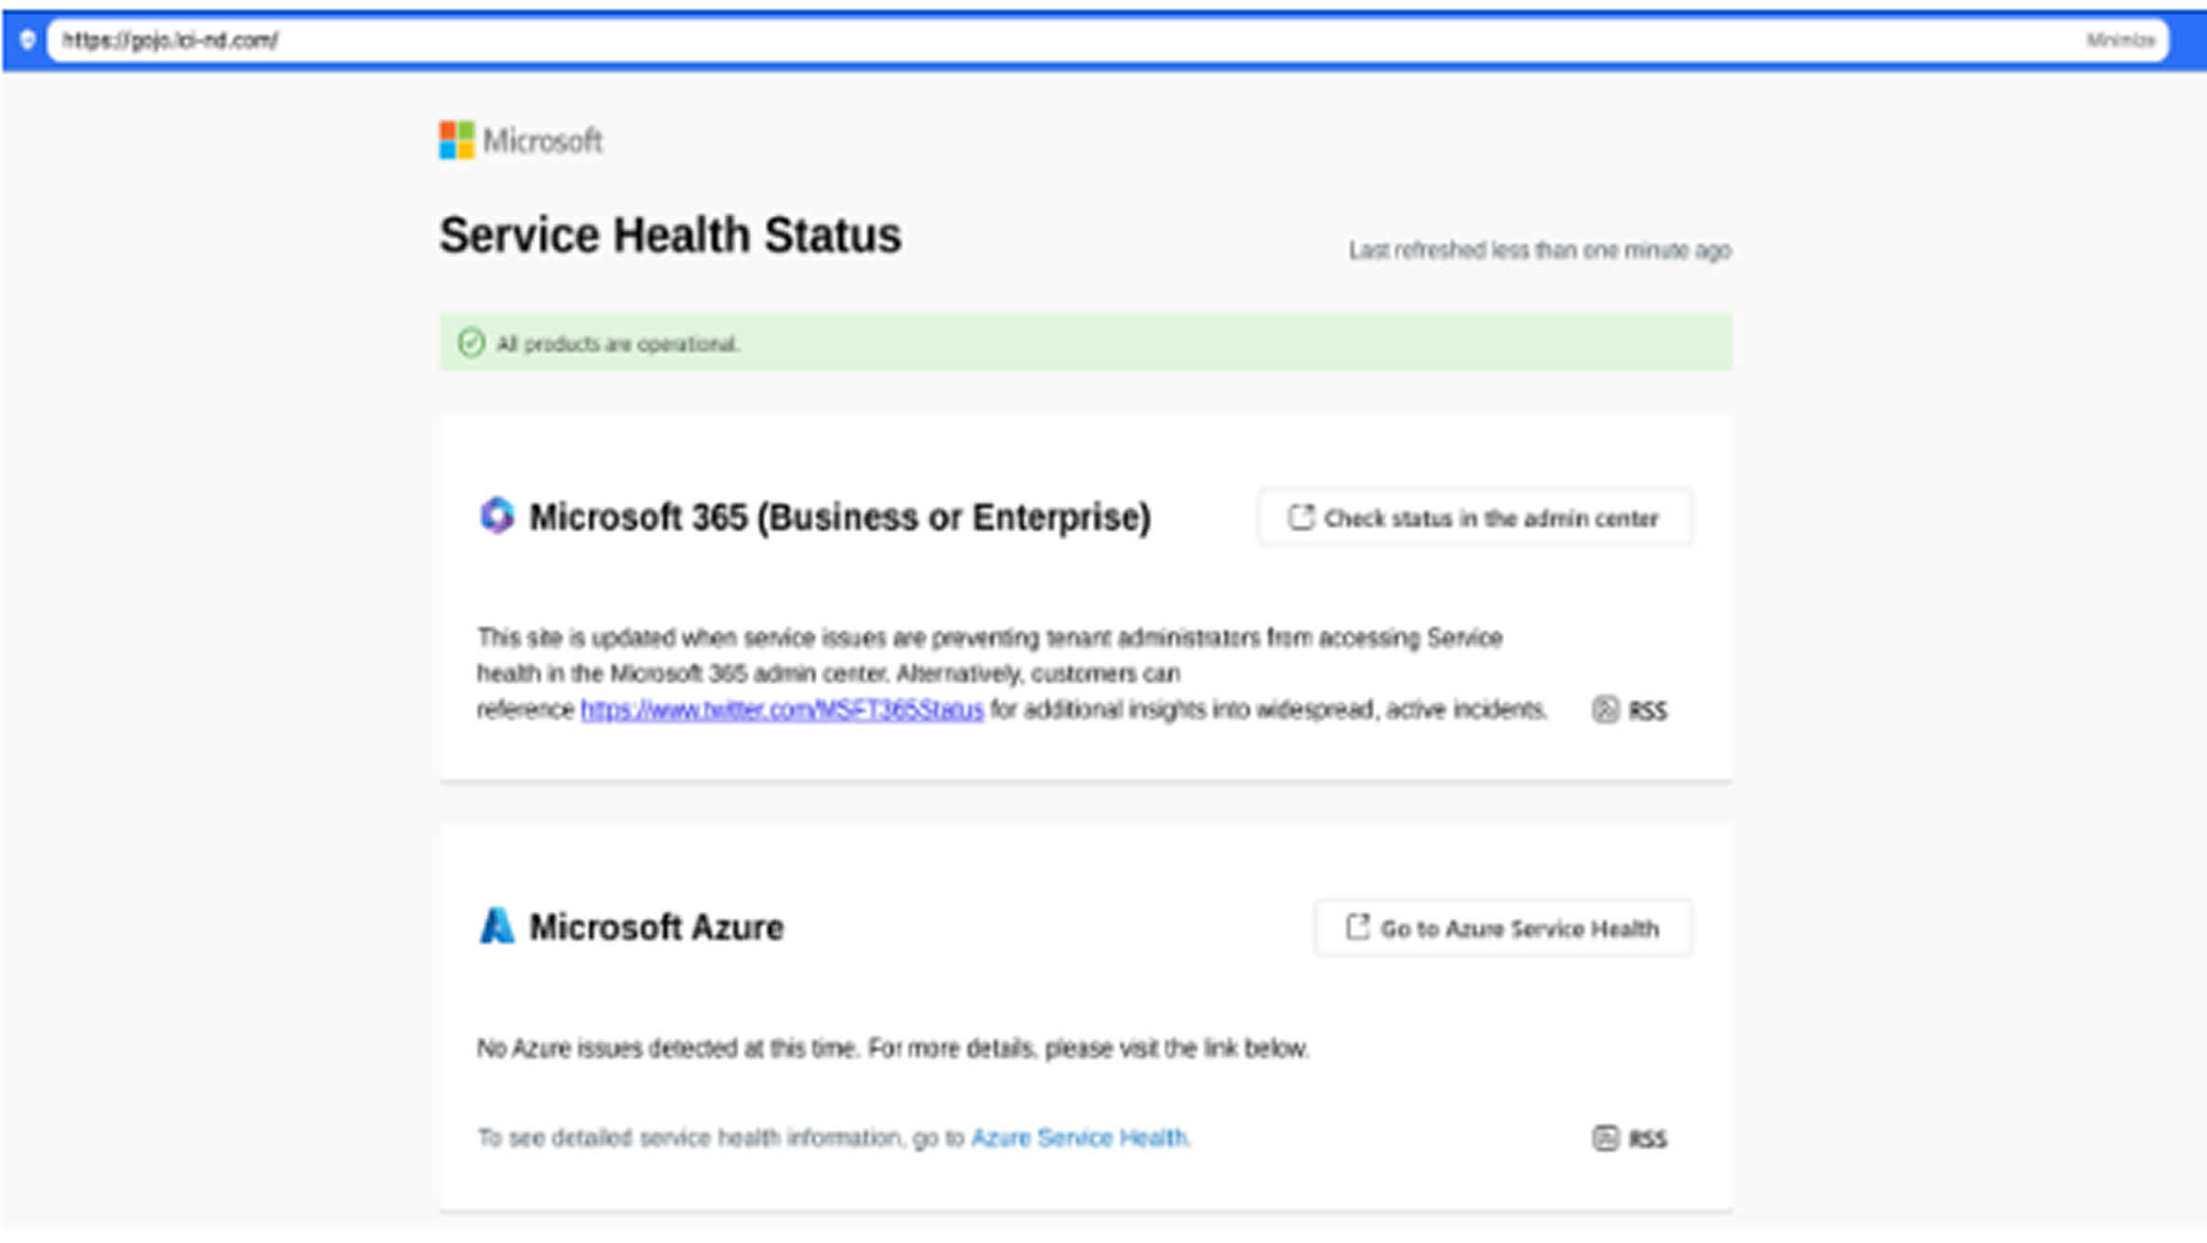Click the Microsoft 365 product icon
The image size is (2207, 1243).
point(497,516)
